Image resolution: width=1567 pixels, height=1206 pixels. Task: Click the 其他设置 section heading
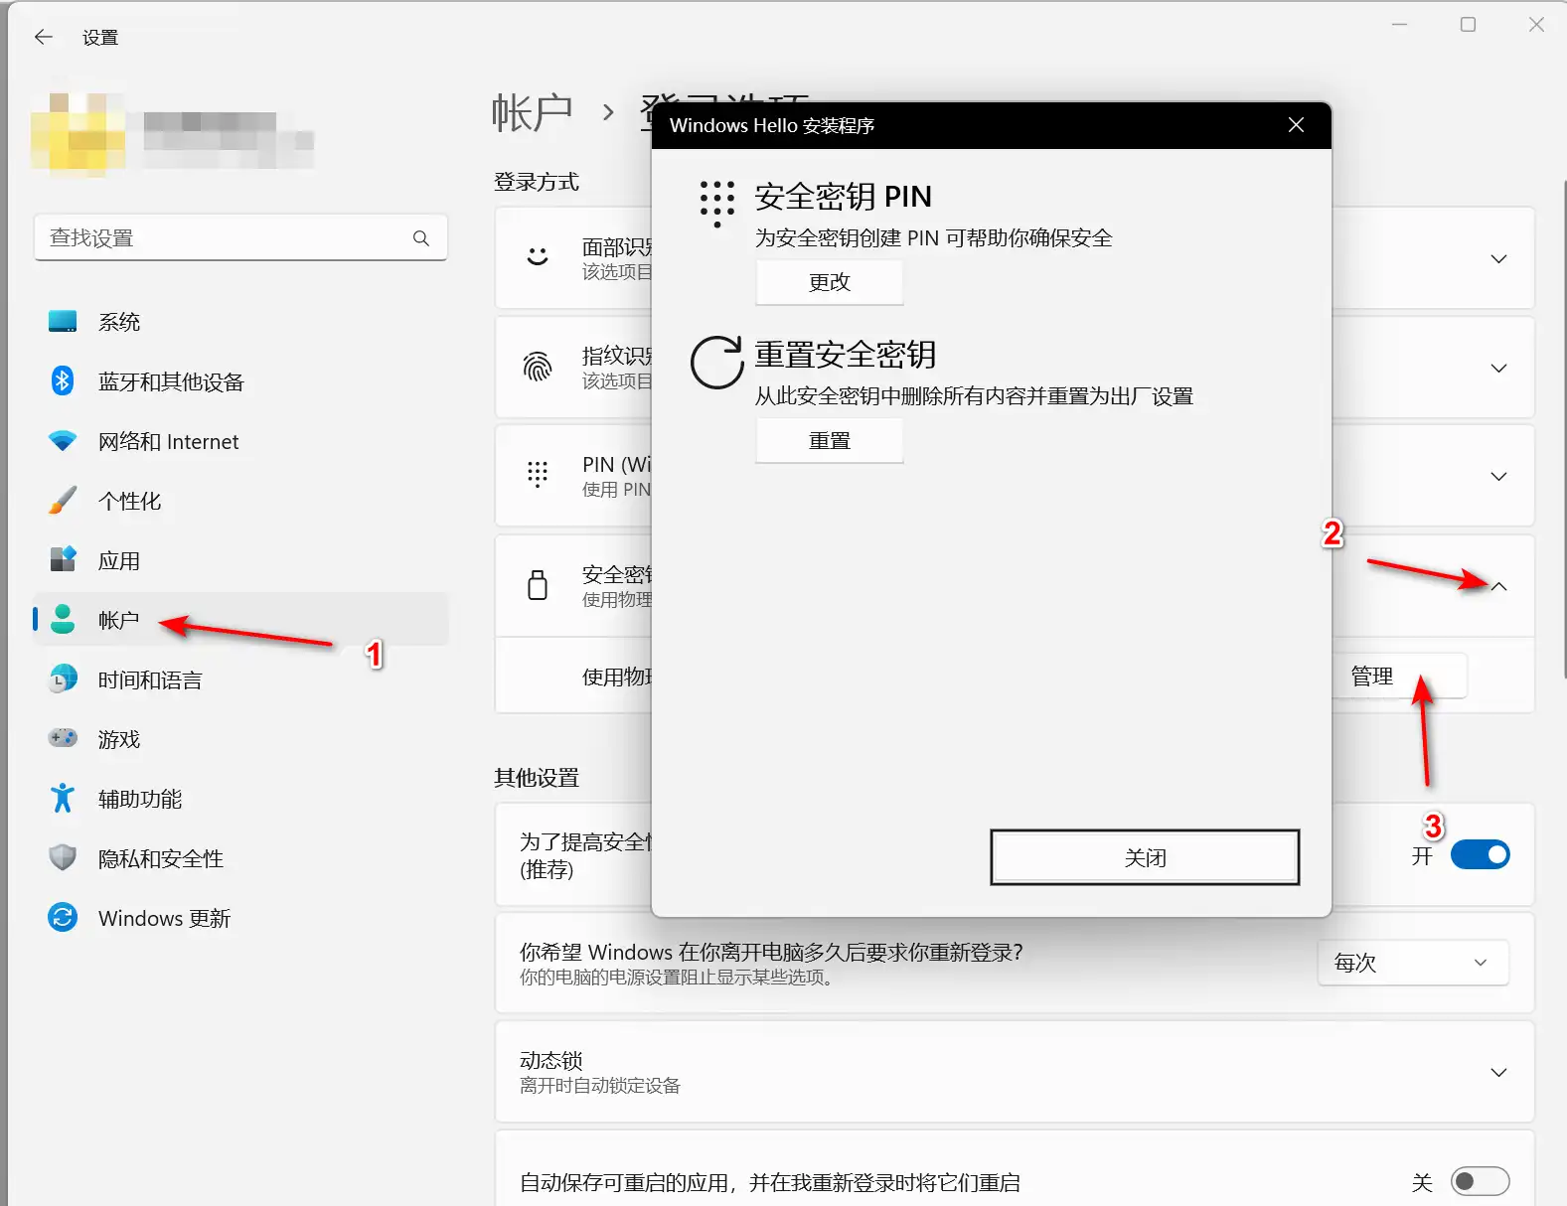[537, 778]
